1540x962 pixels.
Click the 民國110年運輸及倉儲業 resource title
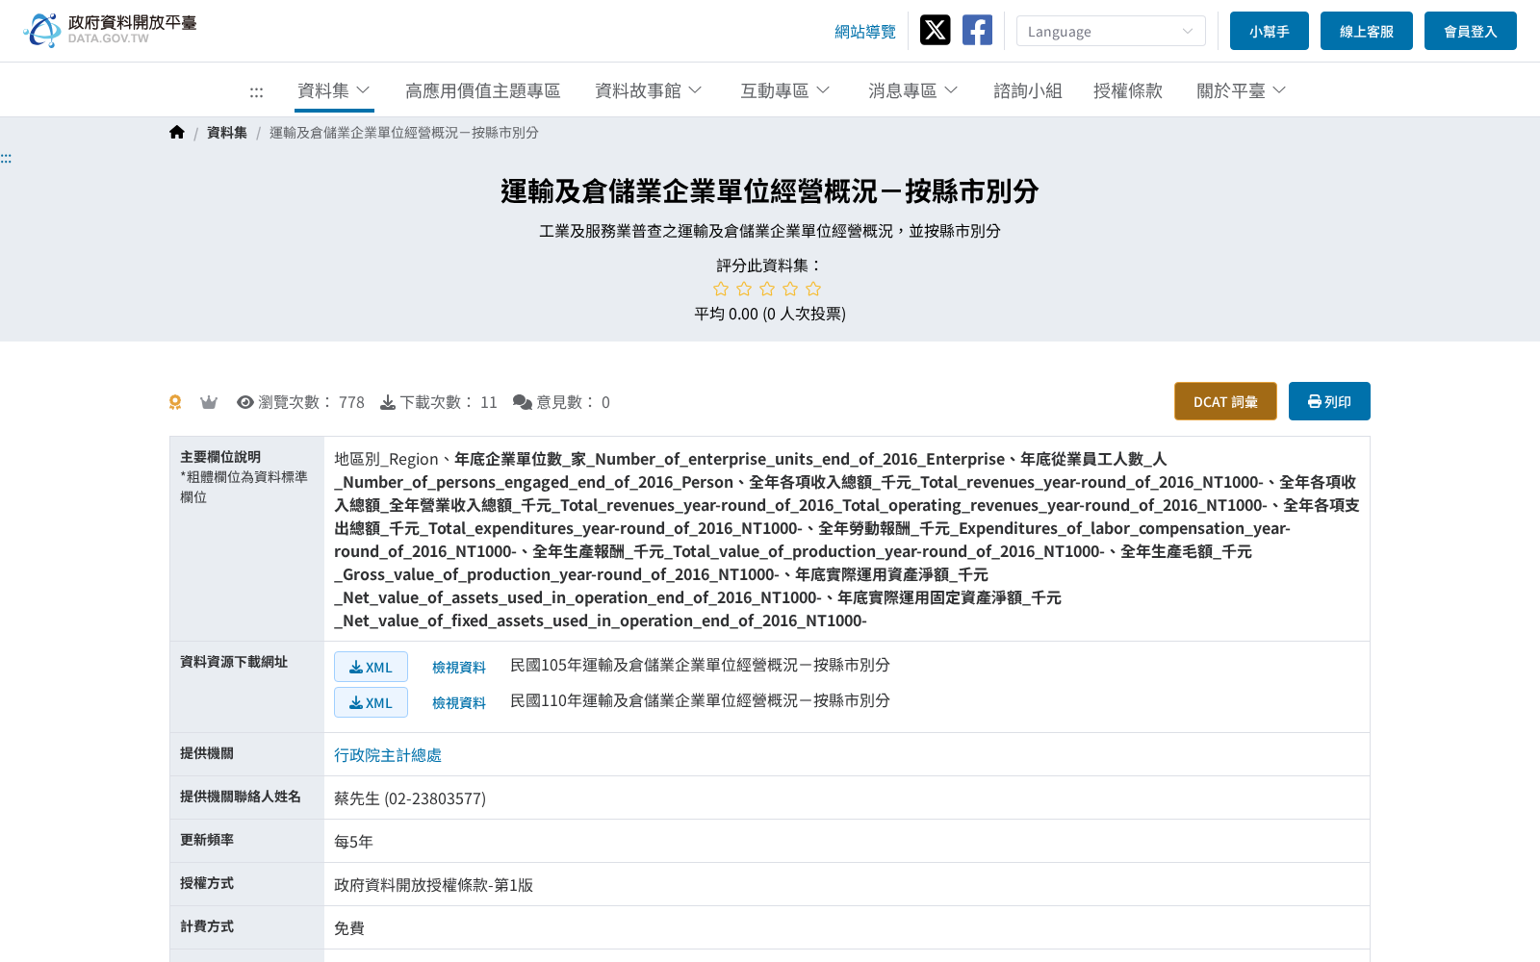pyautogui.click(x=700, y=700)
